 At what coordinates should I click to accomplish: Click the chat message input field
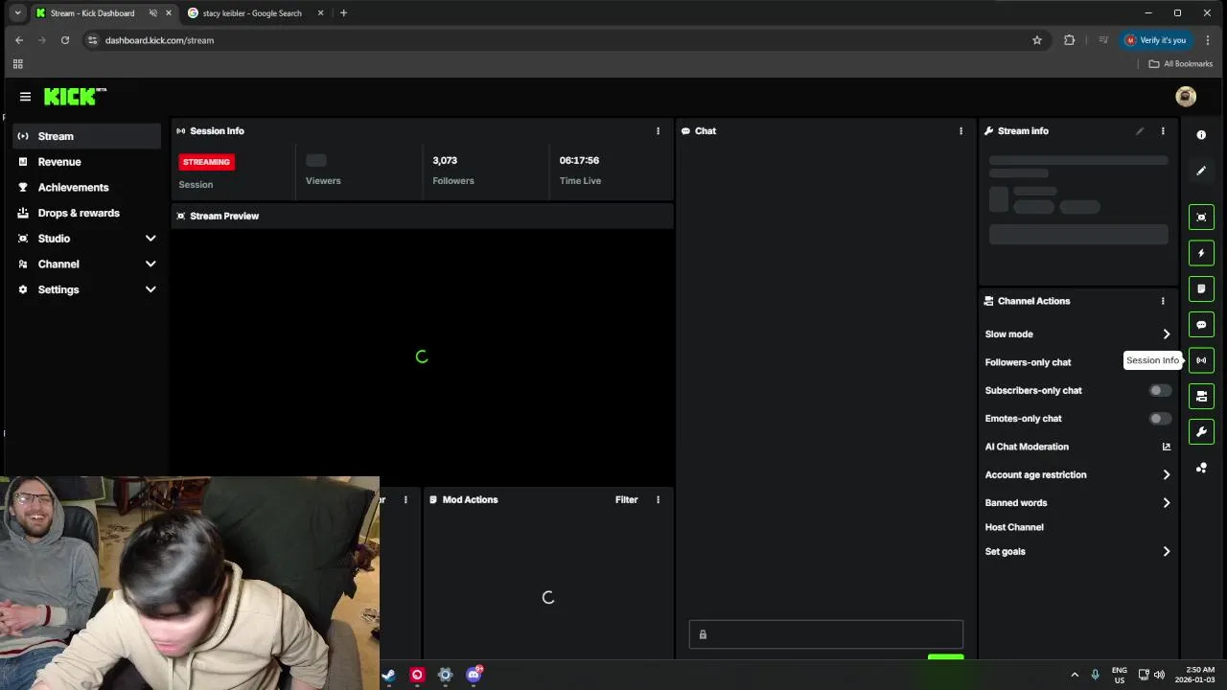tap(826, 634)
